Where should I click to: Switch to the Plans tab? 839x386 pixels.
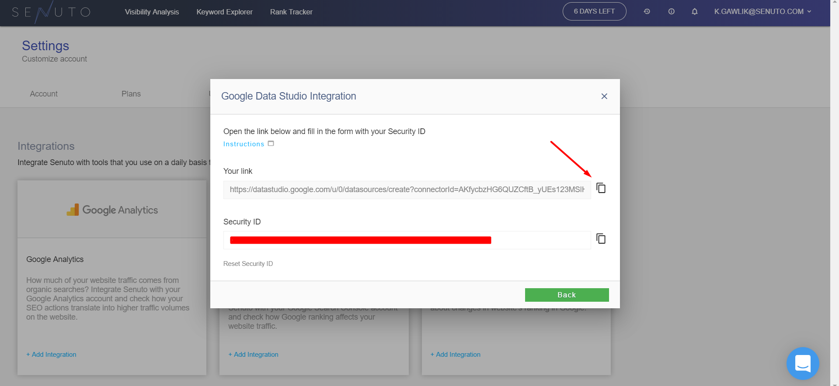(x=131, y=94)
